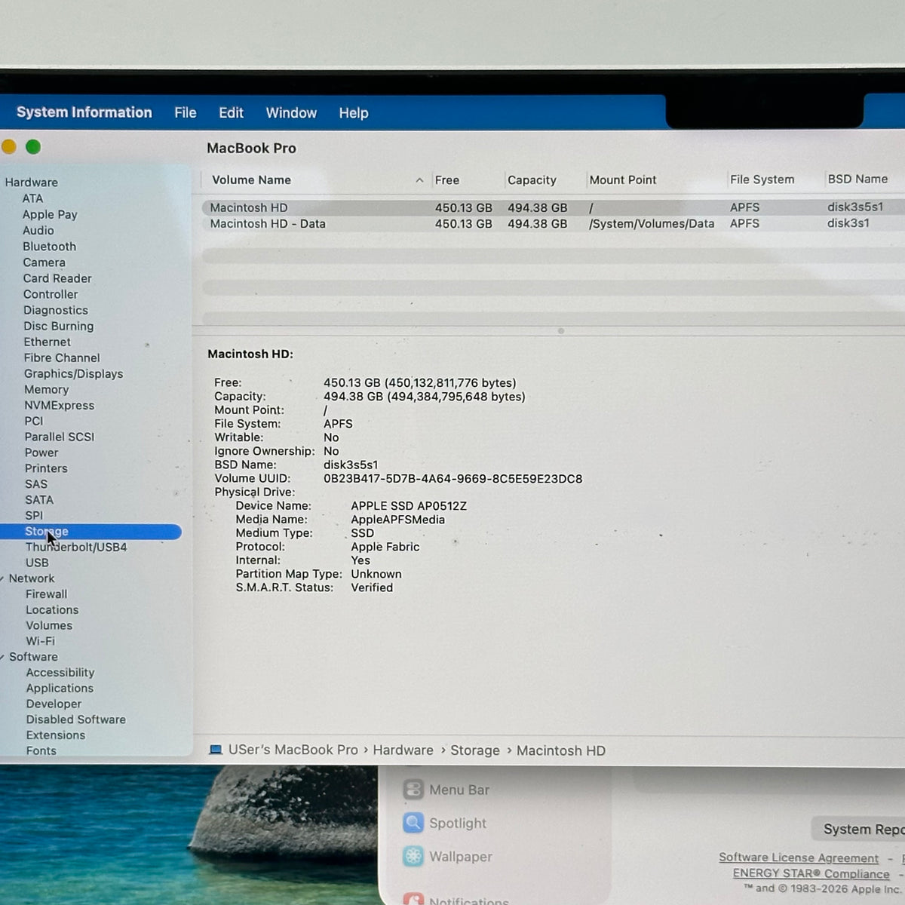
Task: Select Diagnostics in the sidebar
Action: (x=56, y=310)
